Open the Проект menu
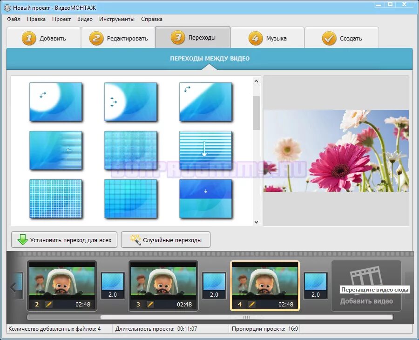Screen dimensions: 419x340 [61, 19]
